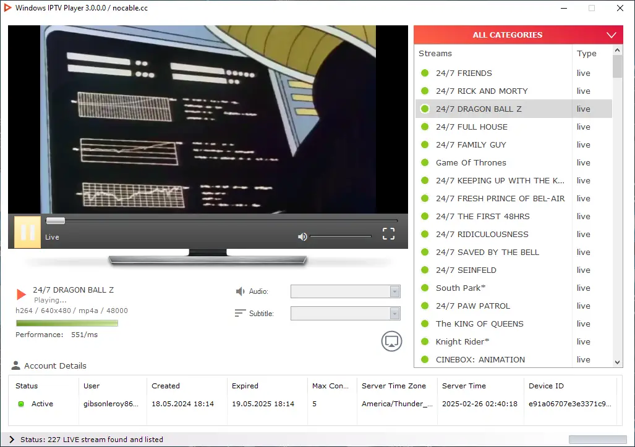Screen dimensions: 635x447
Task: Open the Audio track dropdown
Action: coord(346,291)
